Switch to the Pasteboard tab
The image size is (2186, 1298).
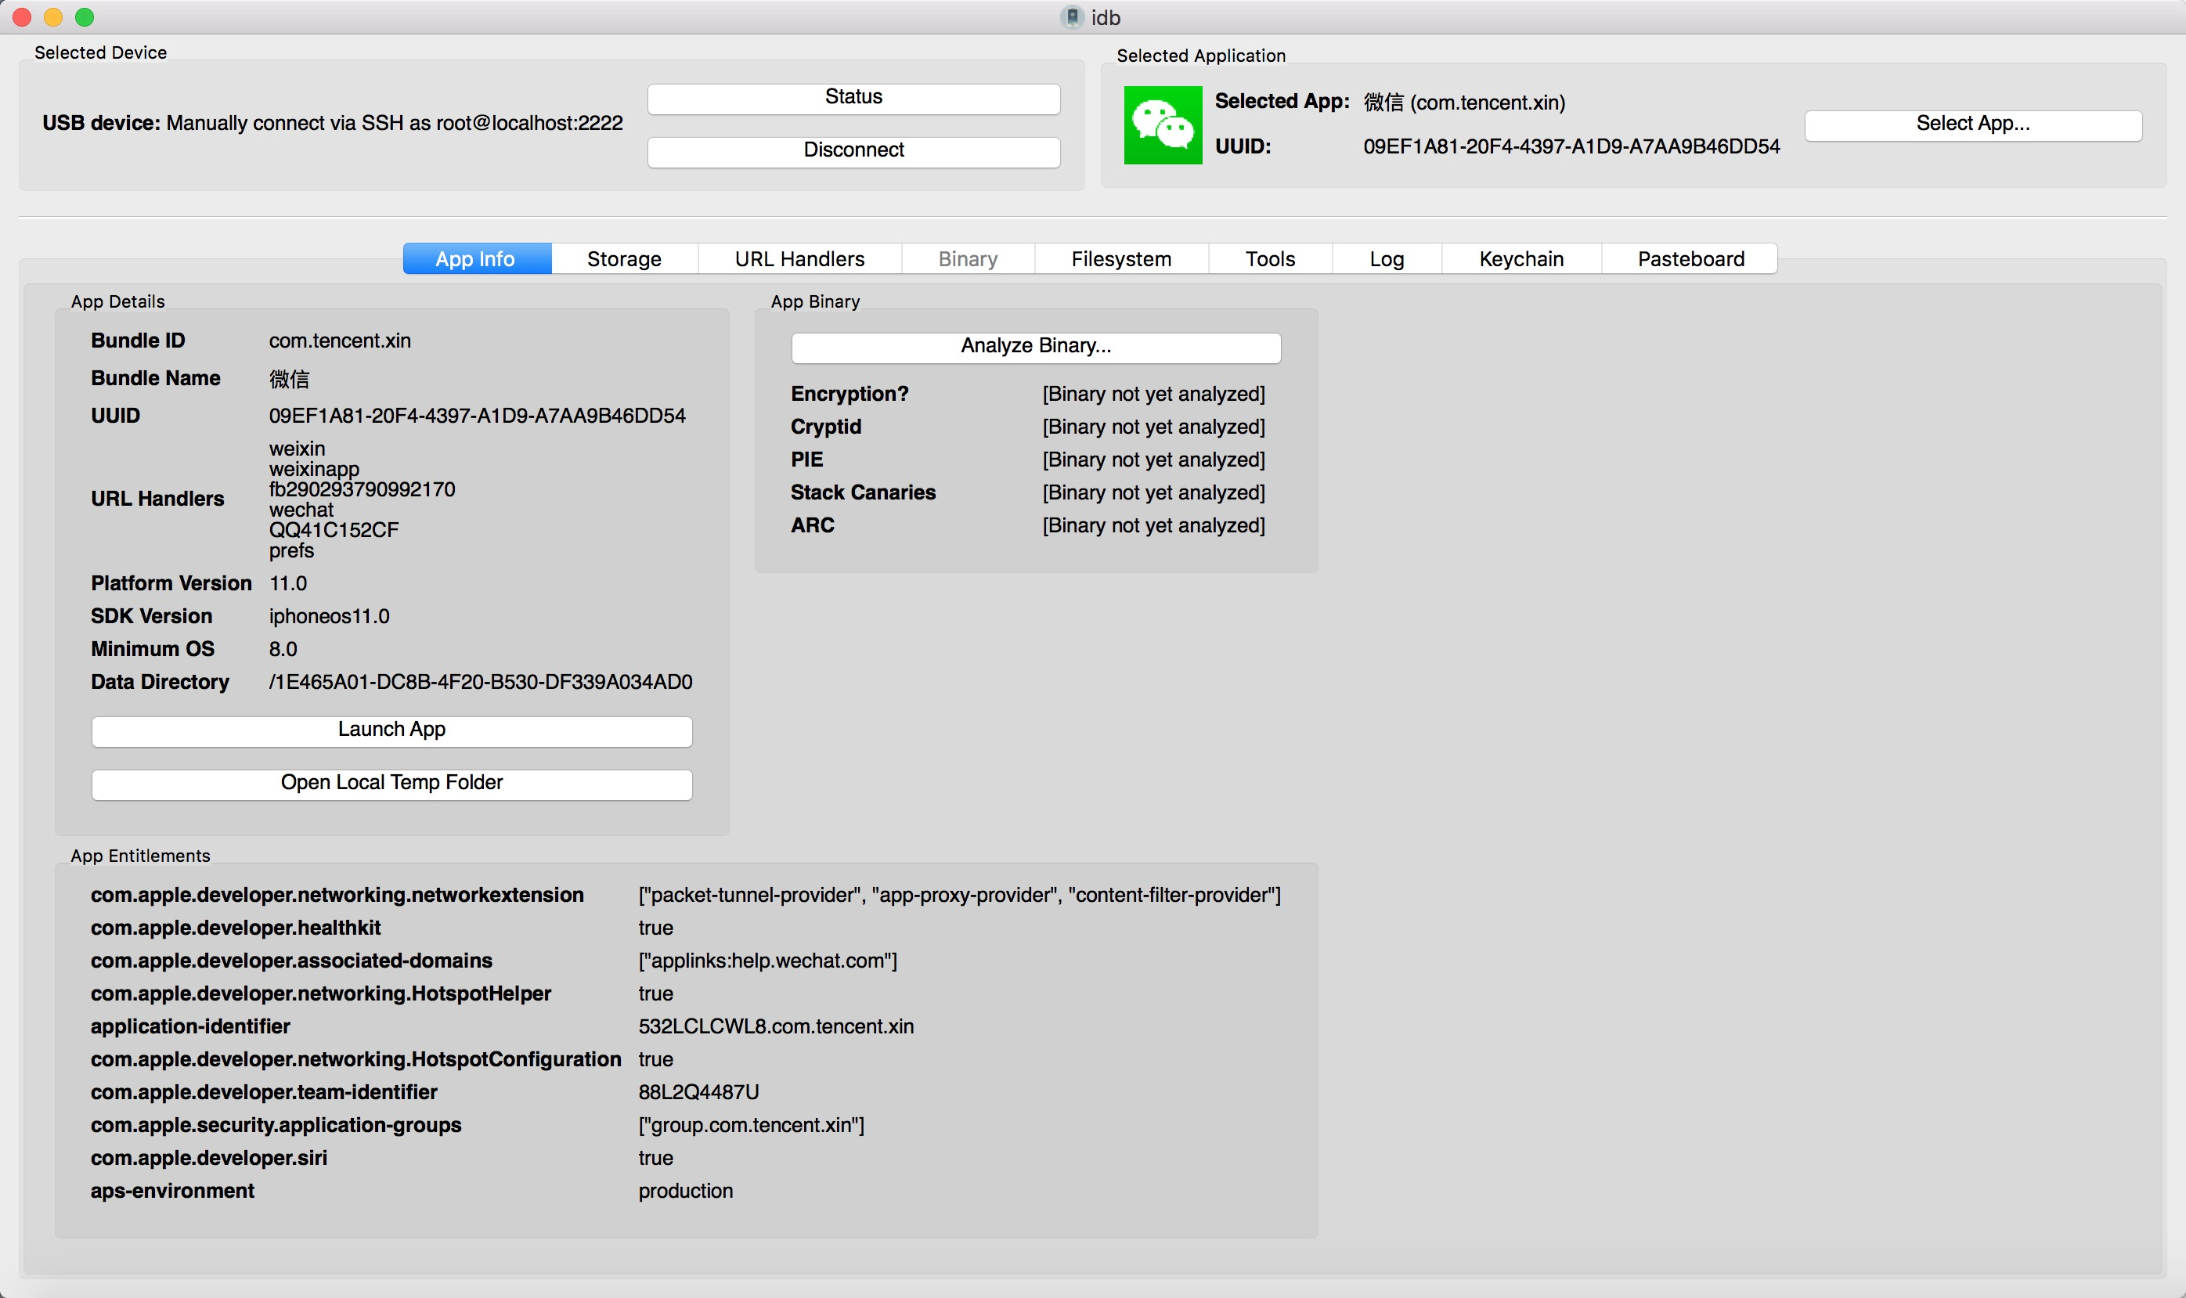[x=1691, y=259]
